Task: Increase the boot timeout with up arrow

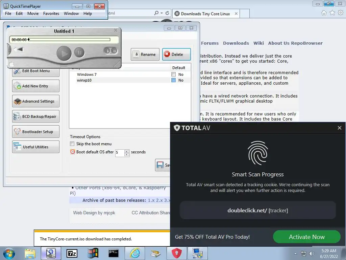Action: pos(127,151)
